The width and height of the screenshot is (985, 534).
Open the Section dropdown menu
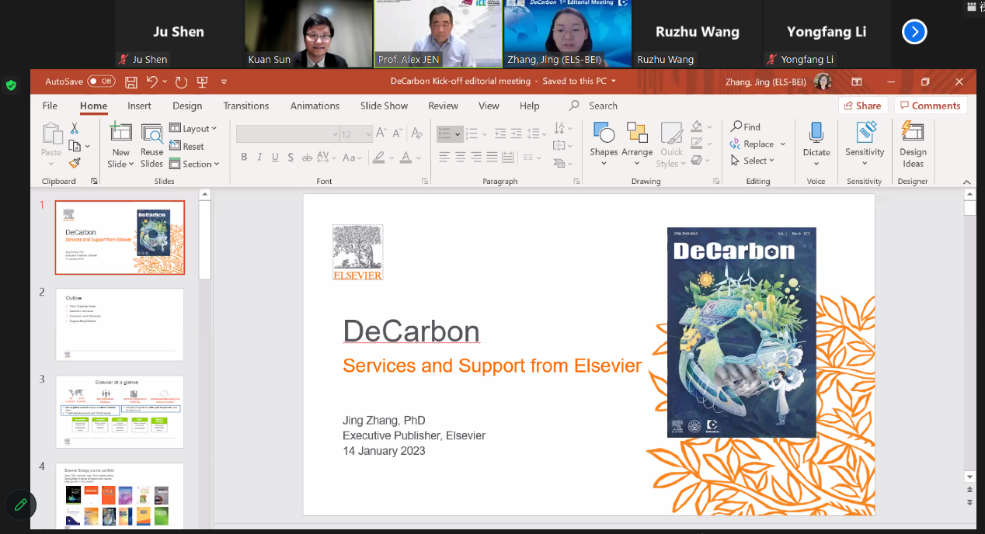(x=195, y=164)
